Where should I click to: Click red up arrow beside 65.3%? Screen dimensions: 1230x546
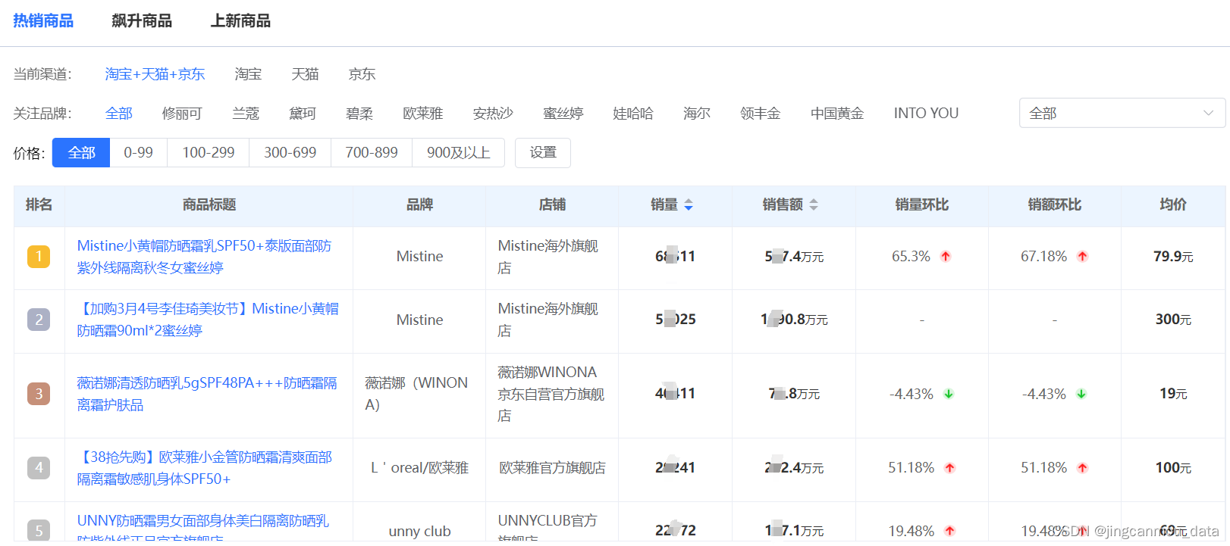point(946,257)
